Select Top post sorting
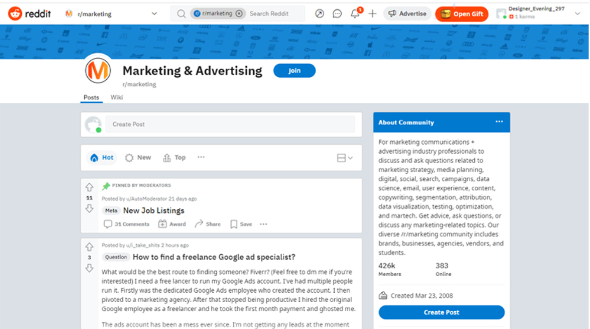The width and height of the screenshot is (590, 329). tap(174, 157)
